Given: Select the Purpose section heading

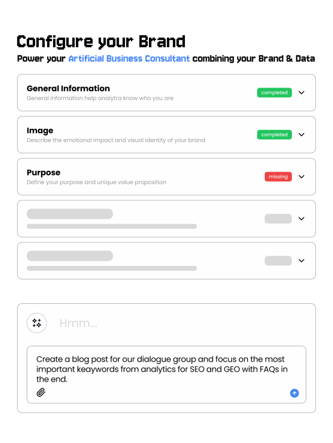Looking at the screenshot, I should pos(44,172).
